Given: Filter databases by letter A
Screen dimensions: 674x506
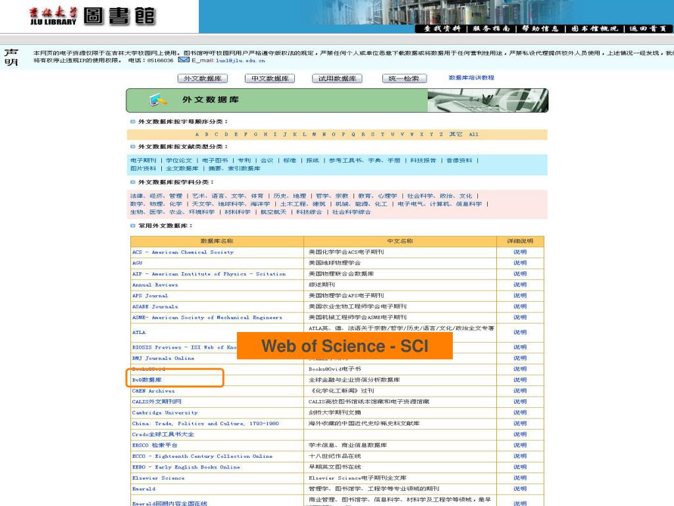Looking at the screenshot, I should [x=197, y=134].
